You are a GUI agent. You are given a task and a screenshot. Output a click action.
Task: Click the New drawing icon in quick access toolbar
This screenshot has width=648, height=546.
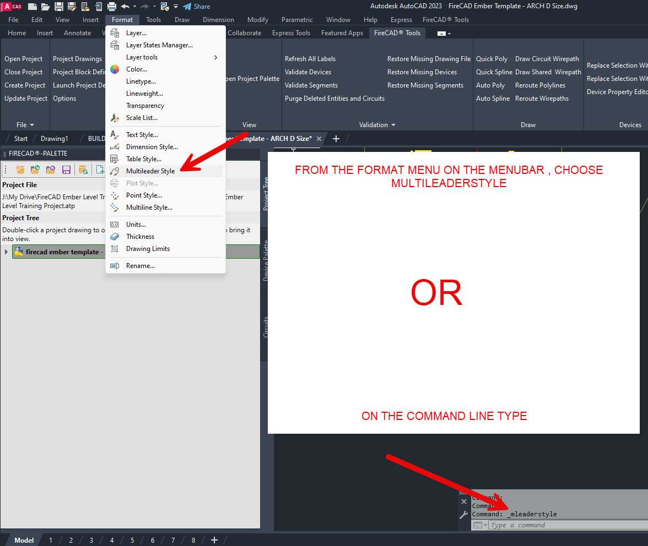click(32, 6)
